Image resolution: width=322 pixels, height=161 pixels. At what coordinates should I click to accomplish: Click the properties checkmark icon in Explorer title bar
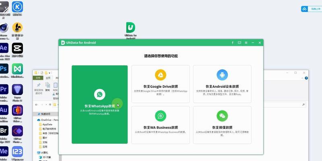42,73
